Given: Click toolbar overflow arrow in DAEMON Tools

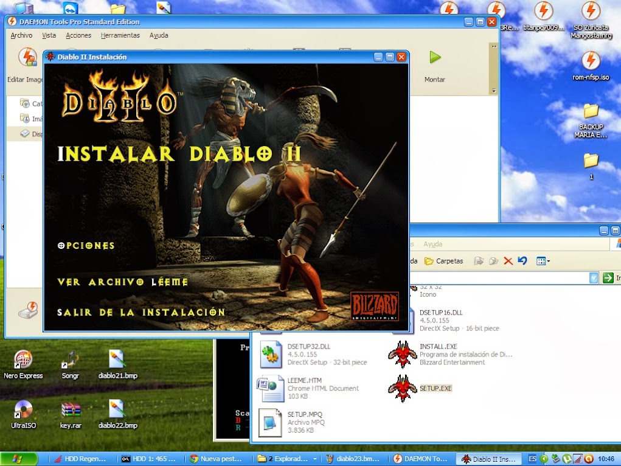Looking at the screenshot, I should tap(494, 47).
